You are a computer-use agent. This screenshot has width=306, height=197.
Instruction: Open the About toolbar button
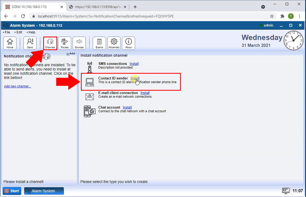coord(129,43)
